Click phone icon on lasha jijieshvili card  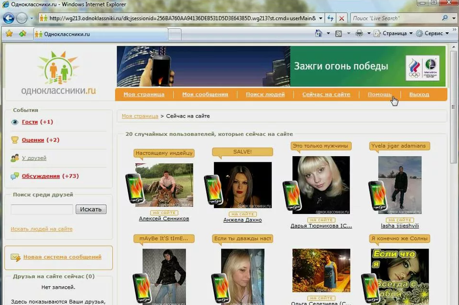pyautogui.click(x=378, y=196)
